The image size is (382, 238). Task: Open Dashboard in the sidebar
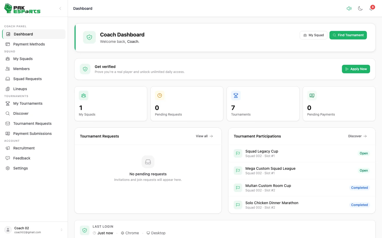[34, 34]
